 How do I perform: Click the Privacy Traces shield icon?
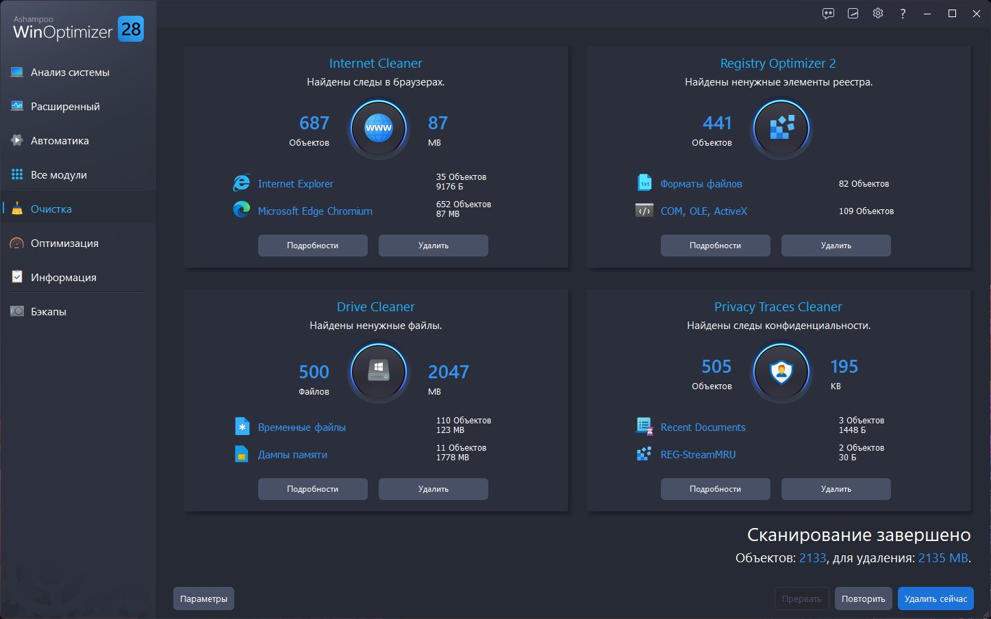[x=781, y=372]
